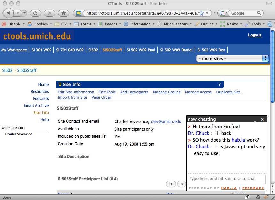Click Edit Site Information link

[x=76, y=92]
